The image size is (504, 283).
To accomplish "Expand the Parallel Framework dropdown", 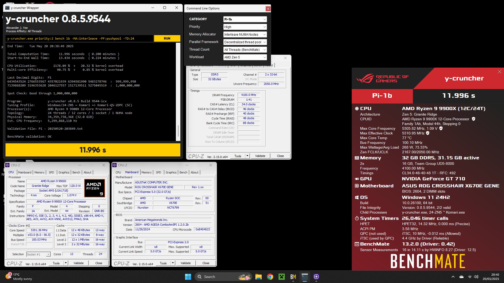I will [245, 42].
